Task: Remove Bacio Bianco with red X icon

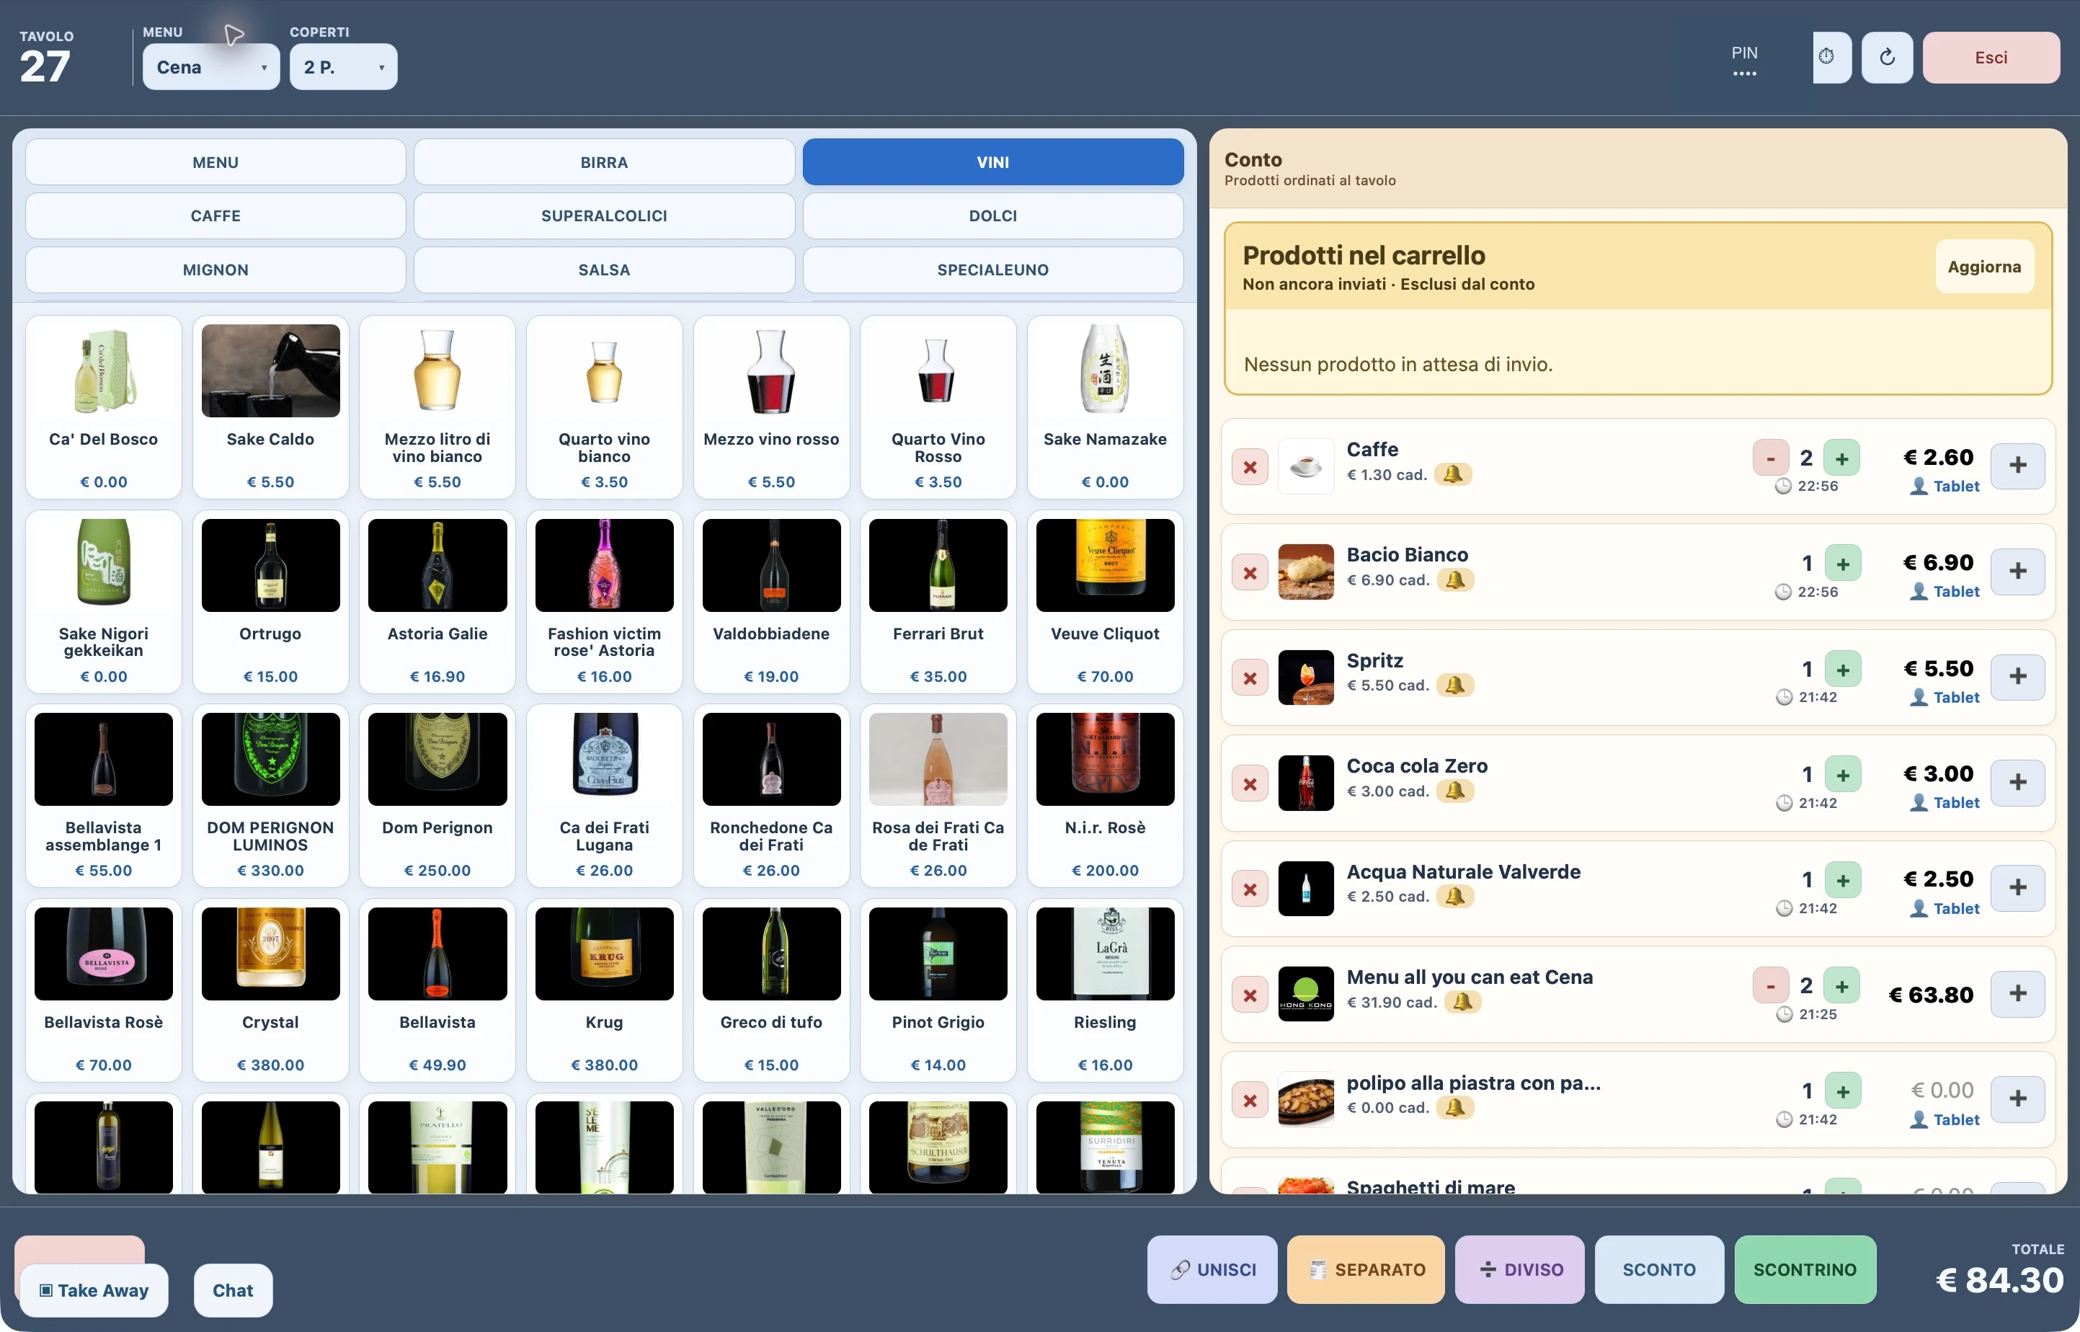Action: pos(1250,572)
